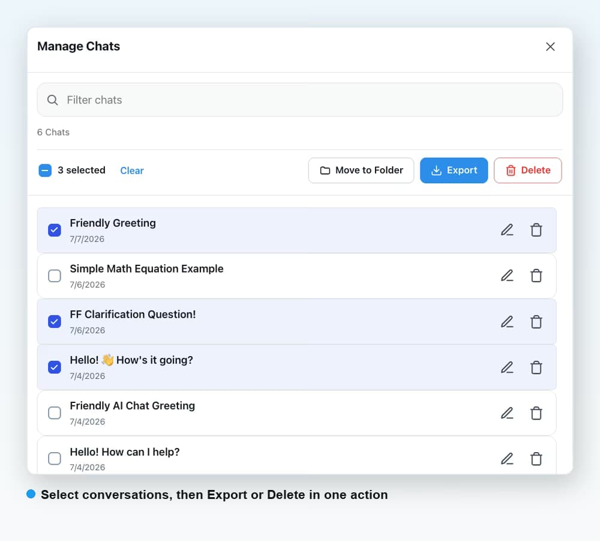This screenshot has height=541, width=600.
Task: Remove Friendly AI Chat Greeting with trash icon
Action: 536,413
